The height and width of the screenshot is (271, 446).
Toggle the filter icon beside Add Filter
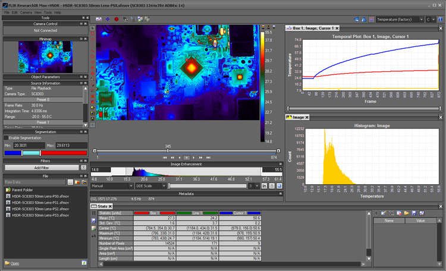pos(84,168)
